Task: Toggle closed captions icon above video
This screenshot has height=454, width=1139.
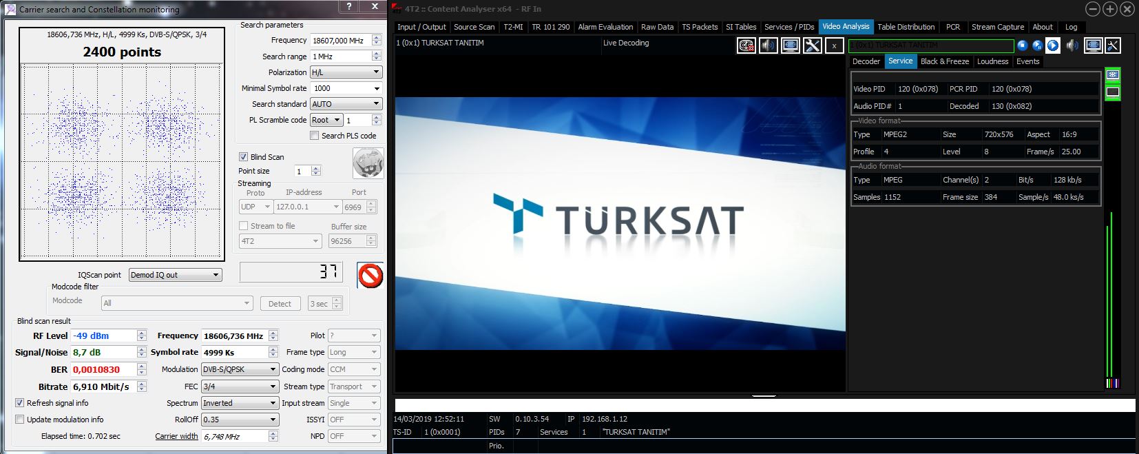Action: coord(746,45)
